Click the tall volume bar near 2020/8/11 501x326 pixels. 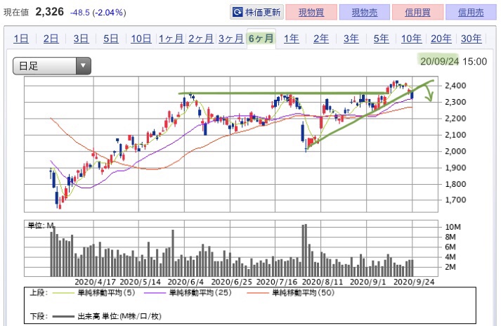click(x=304, y=249)
